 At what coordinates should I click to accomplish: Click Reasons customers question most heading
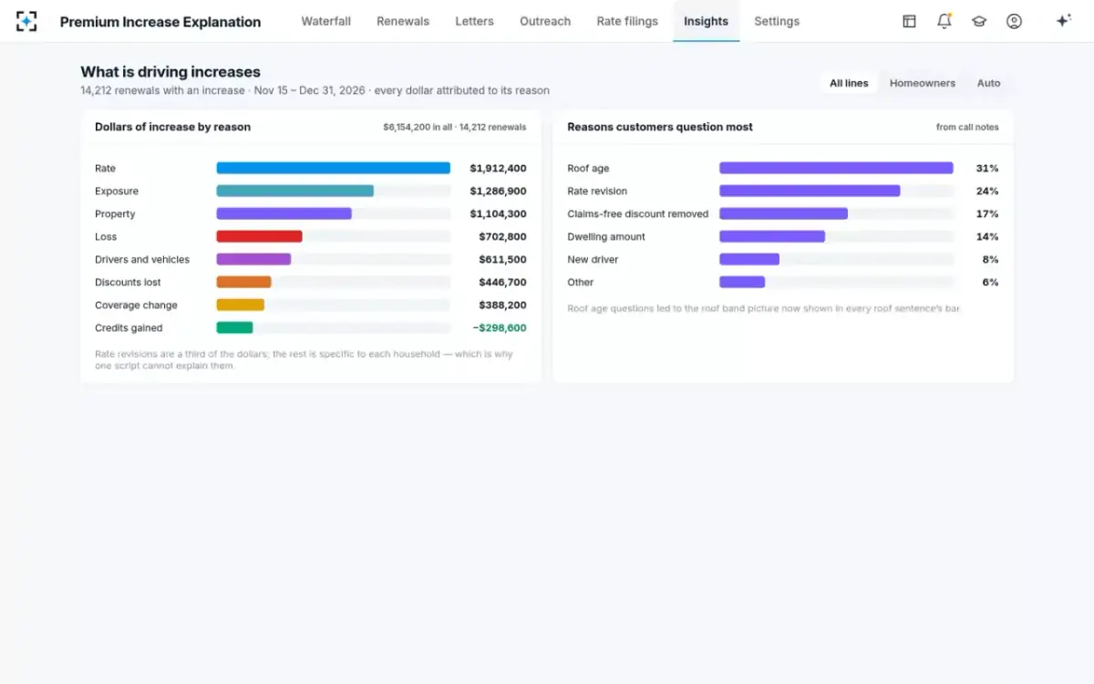[660, 127]
